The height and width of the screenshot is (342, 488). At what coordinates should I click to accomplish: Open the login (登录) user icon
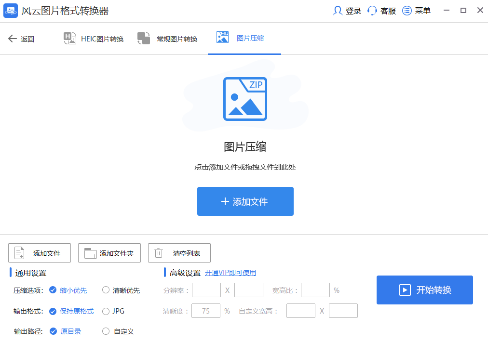coord(338,11)
